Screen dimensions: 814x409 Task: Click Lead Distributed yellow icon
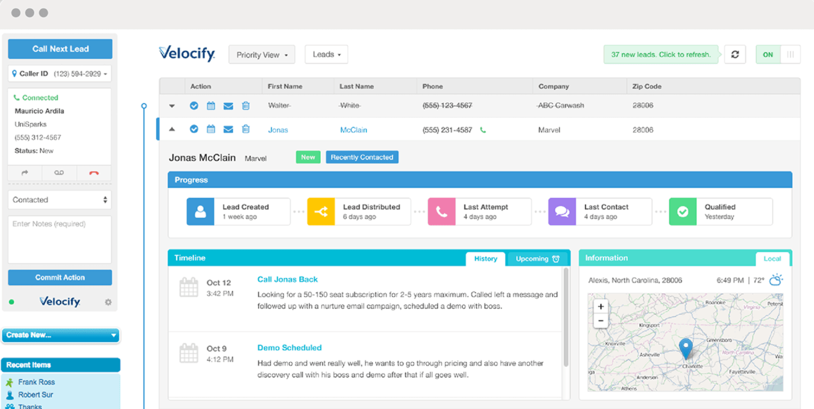click(321, 211)
